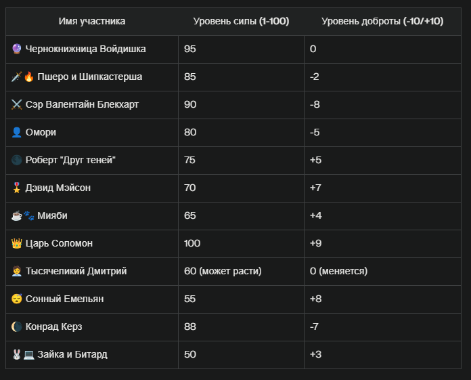Click the paw prints emoji next to Мияби
Image resolution: width=471 pixels, height=380 pixels.
tap(28, 215)
